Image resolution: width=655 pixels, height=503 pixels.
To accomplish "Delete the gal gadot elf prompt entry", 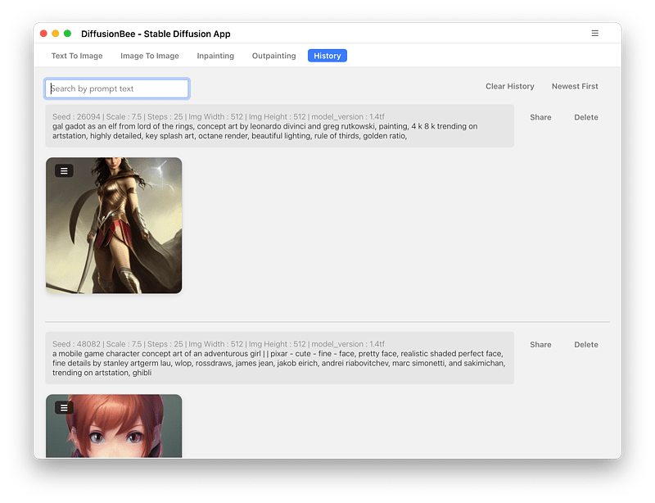I will tap(586, 117).
